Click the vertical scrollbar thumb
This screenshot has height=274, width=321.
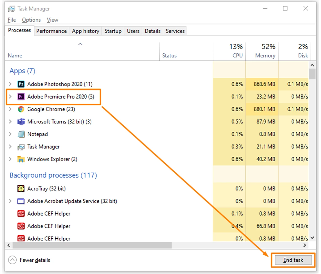pos(312,74)
